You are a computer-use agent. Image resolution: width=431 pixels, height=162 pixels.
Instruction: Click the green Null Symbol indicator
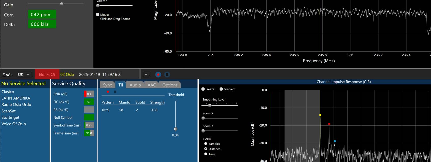(89, 117)
